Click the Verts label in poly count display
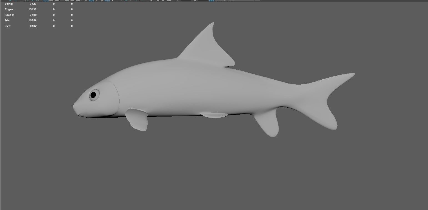 coord(9,4)
